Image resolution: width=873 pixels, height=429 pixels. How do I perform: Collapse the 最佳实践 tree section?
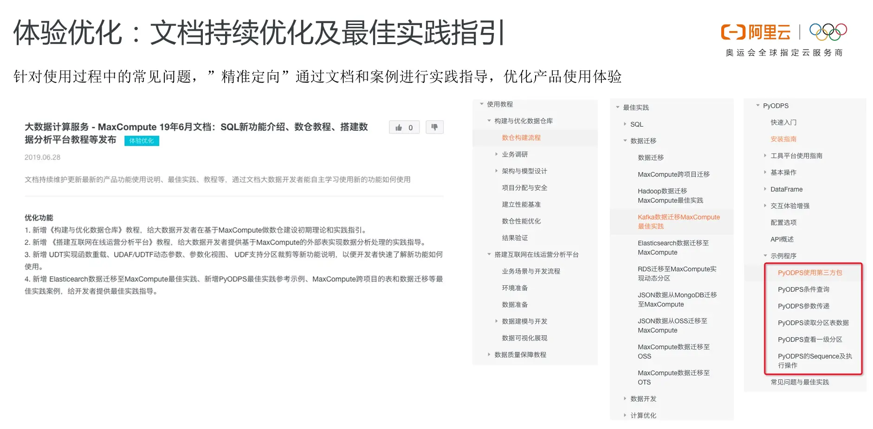(x=618, y=107)
